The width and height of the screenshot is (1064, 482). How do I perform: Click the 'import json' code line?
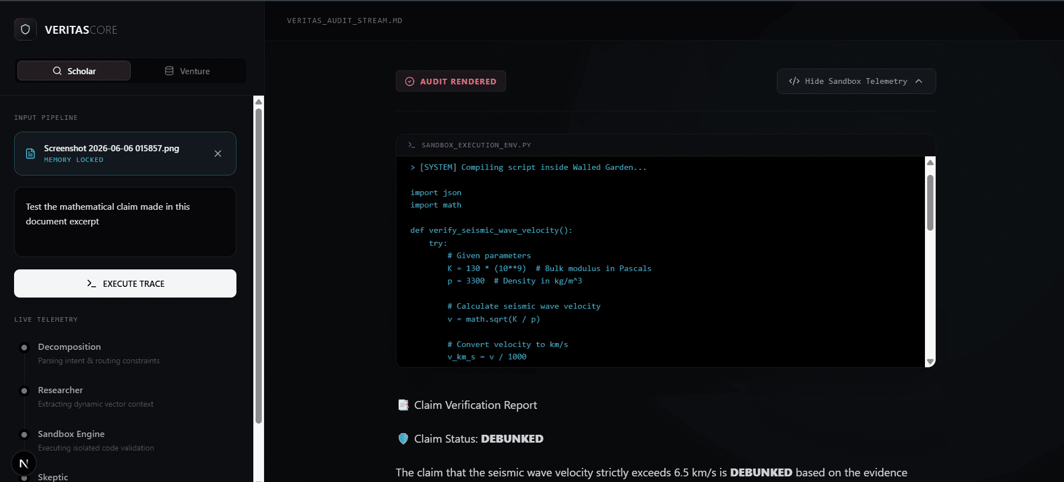pyautogui.click(x=436, y=193)
